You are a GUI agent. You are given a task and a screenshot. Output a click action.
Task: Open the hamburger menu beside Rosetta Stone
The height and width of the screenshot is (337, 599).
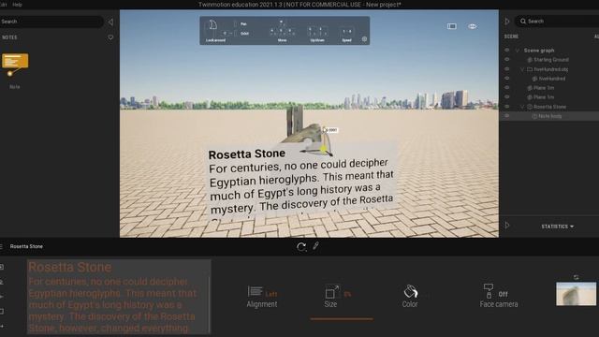[x=2, y=246]
